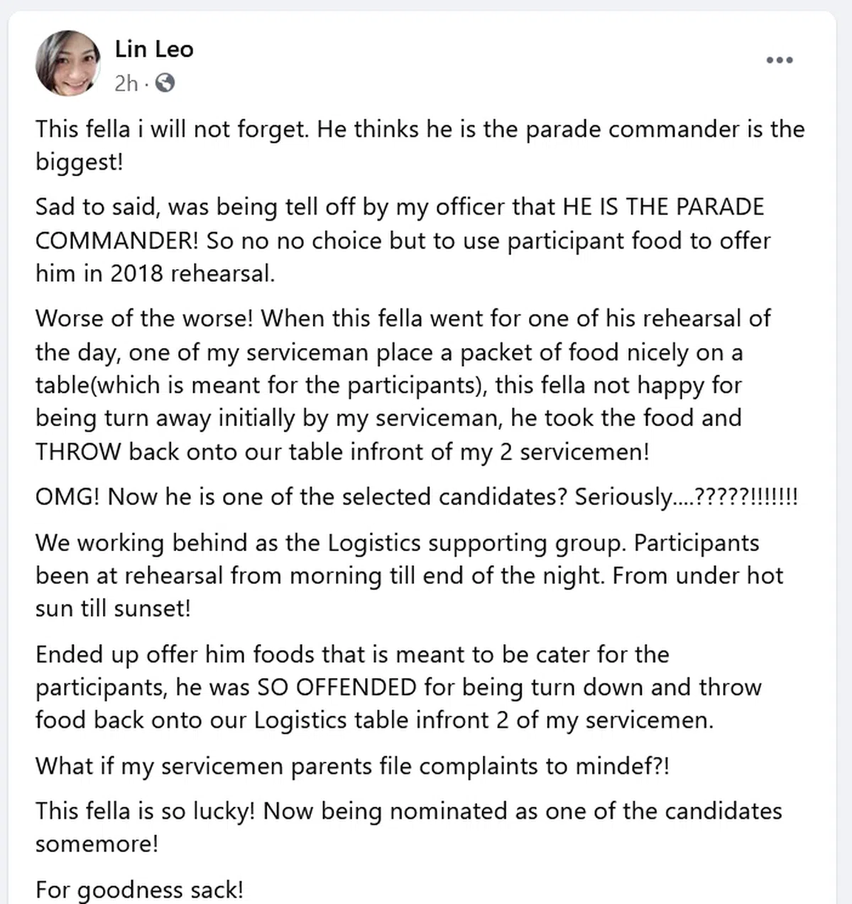852x904 pixels.
Task: Click the paragraph starting "Sad to said"
Action: 403,240
